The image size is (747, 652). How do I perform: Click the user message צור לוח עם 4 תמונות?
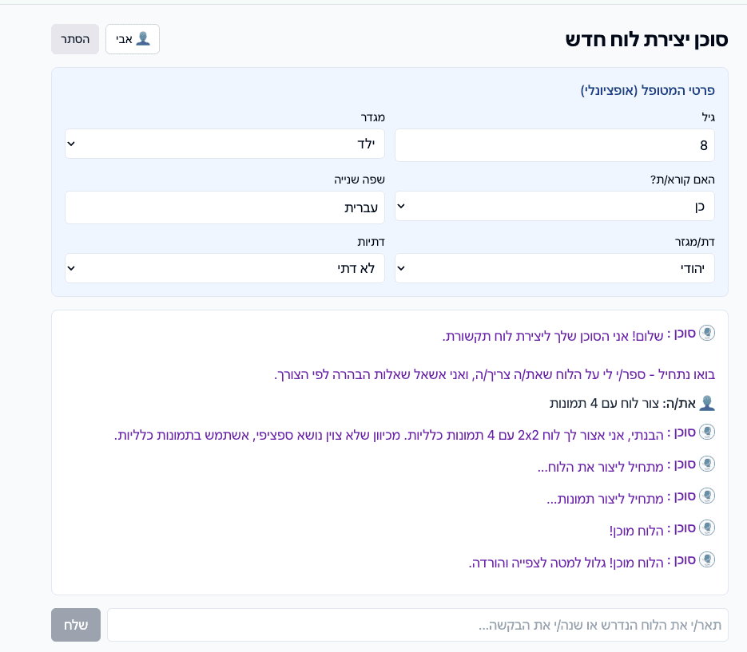click(604, 404)
